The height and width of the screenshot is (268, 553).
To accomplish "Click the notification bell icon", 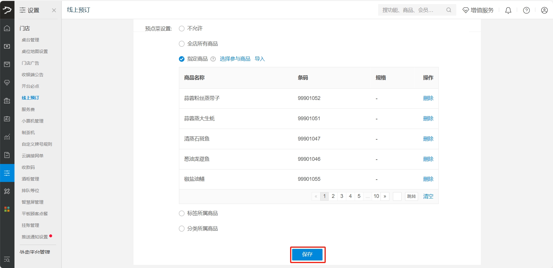I will [x=508, y=10].
